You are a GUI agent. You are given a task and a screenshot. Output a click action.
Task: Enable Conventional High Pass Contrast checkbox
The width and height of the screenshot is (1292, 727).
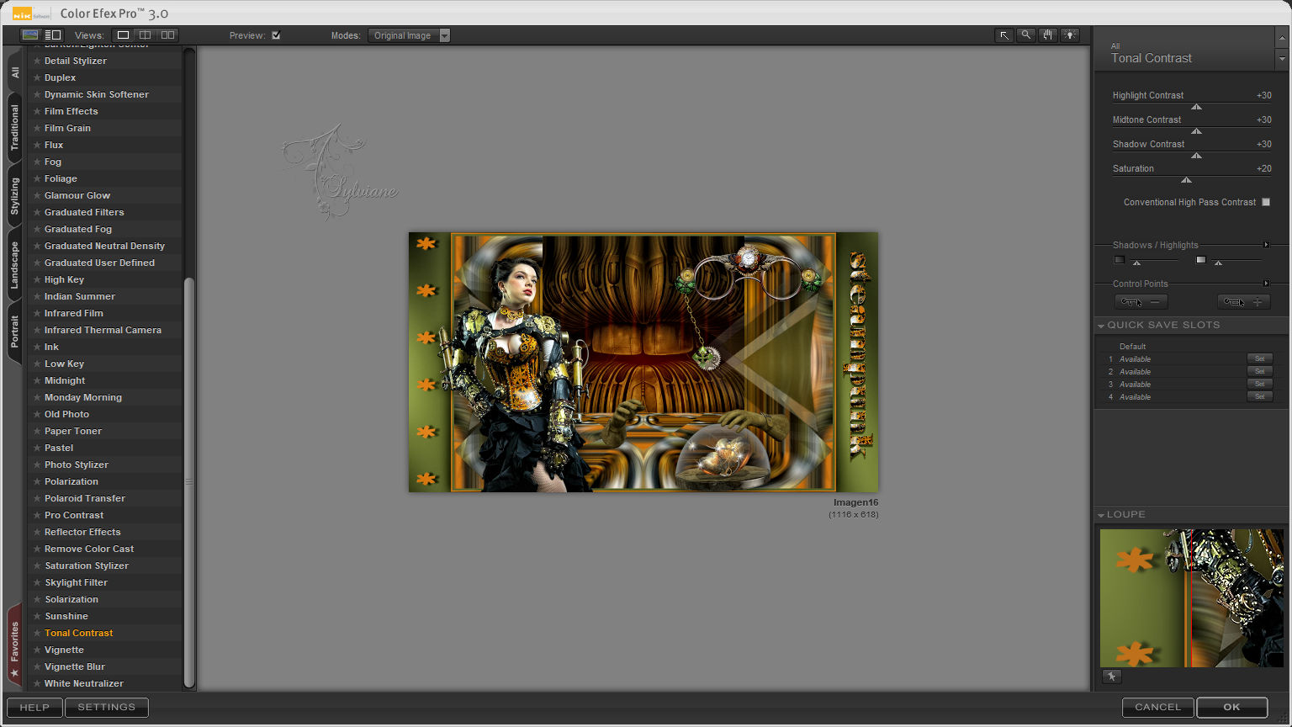point(1266,202)
